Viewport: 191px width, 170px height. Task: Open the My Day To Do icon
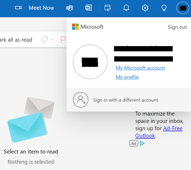[107, 8]
